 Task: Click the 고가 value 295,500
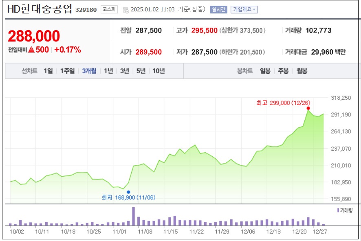[x=204, y=31]
